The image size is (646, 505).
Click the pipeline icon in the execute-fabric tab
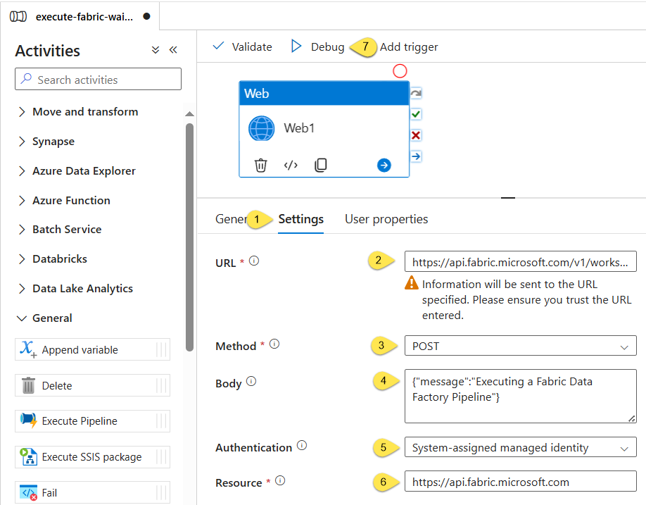coord(18,16)
